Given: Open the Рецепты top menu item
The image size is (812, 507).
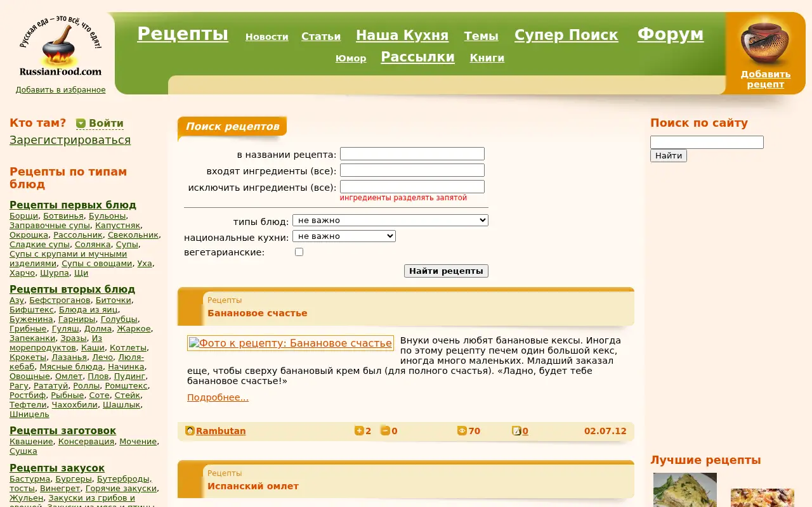Looking at the screenshot, I should coord(183,34).
